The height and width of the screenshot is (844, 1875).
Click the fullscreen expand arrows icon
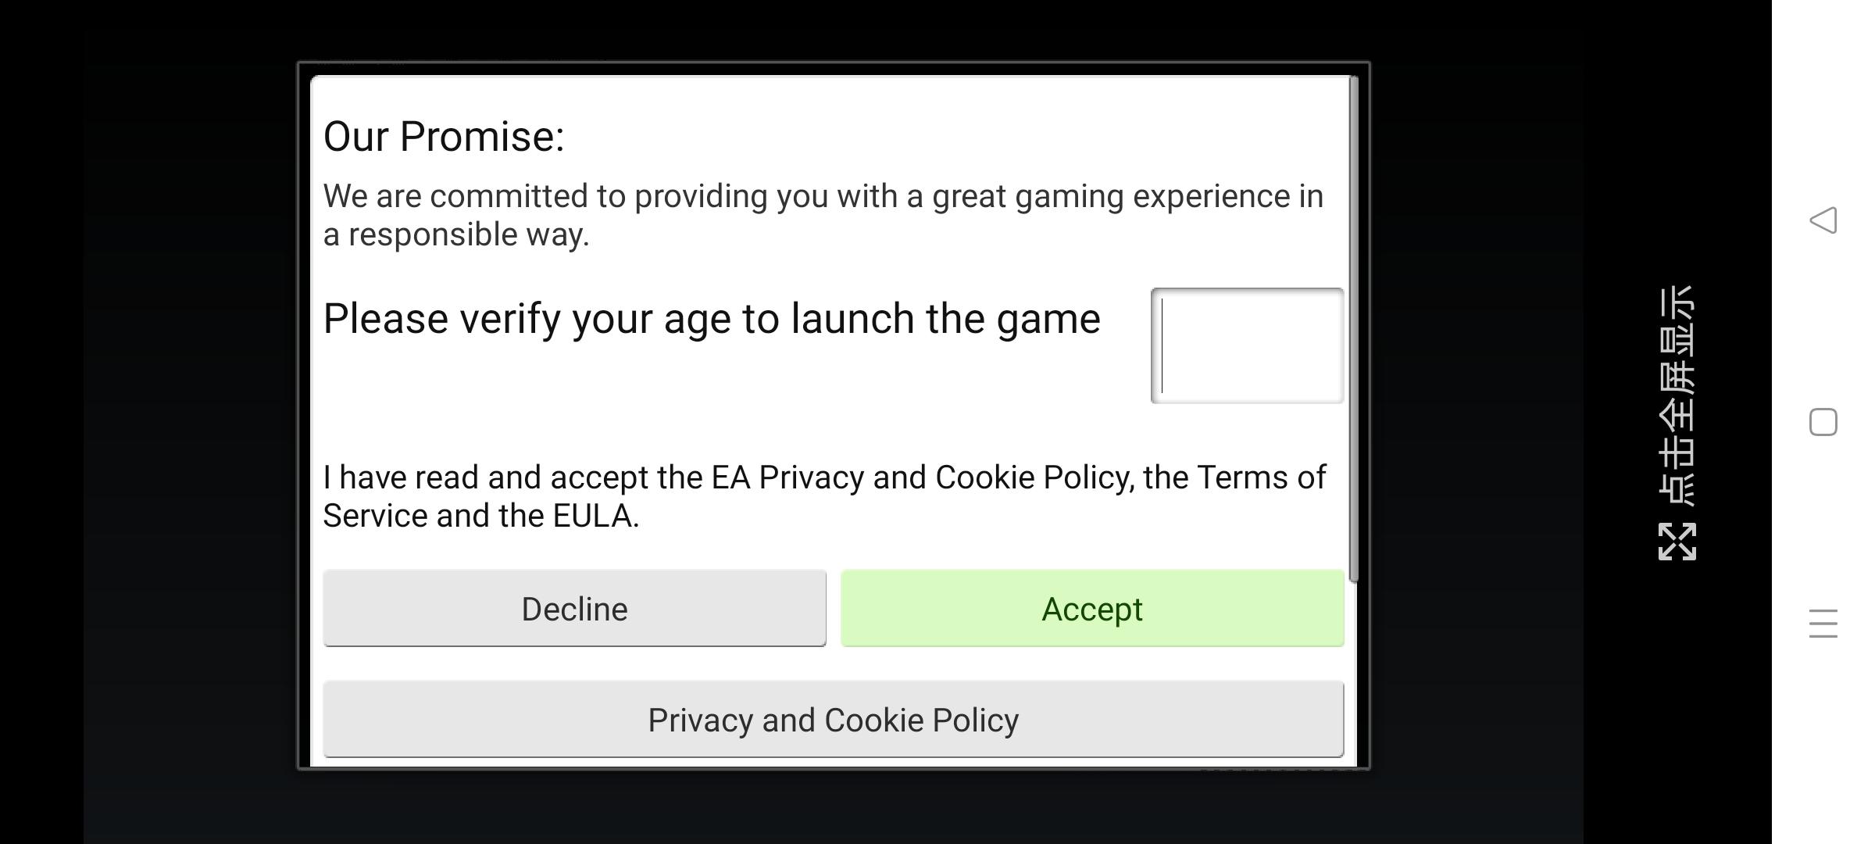pyautogui.click(x=1677, y=542)
